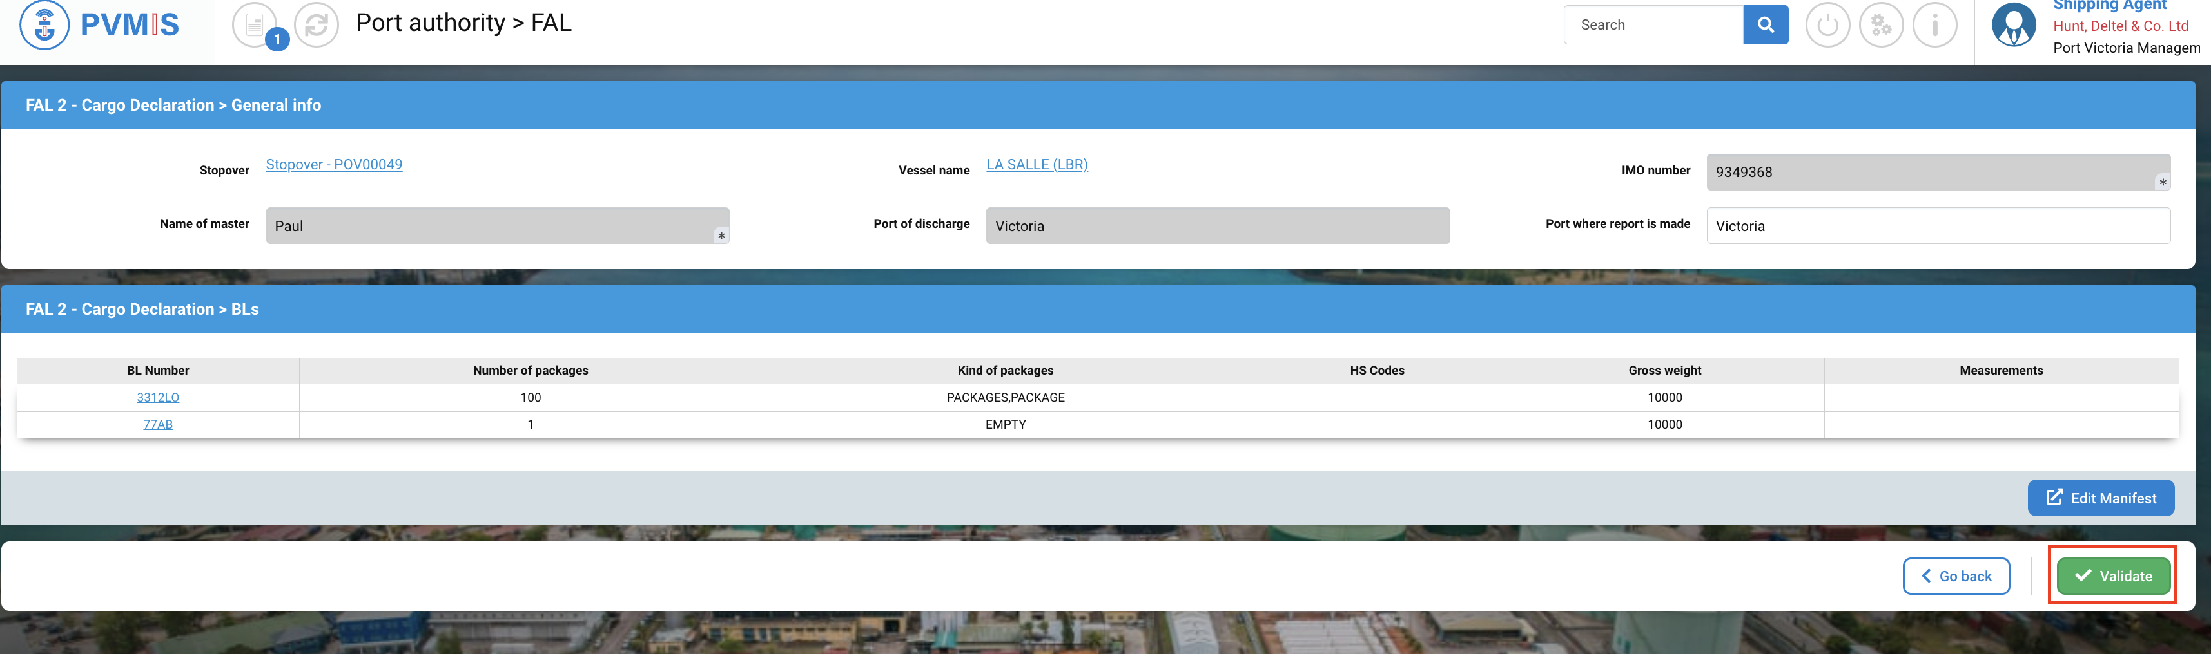Image resolution: width=2211 pixels, height=654 pixels.
Task: Click the Edit Manifest button
Action: pos(2100,498)
